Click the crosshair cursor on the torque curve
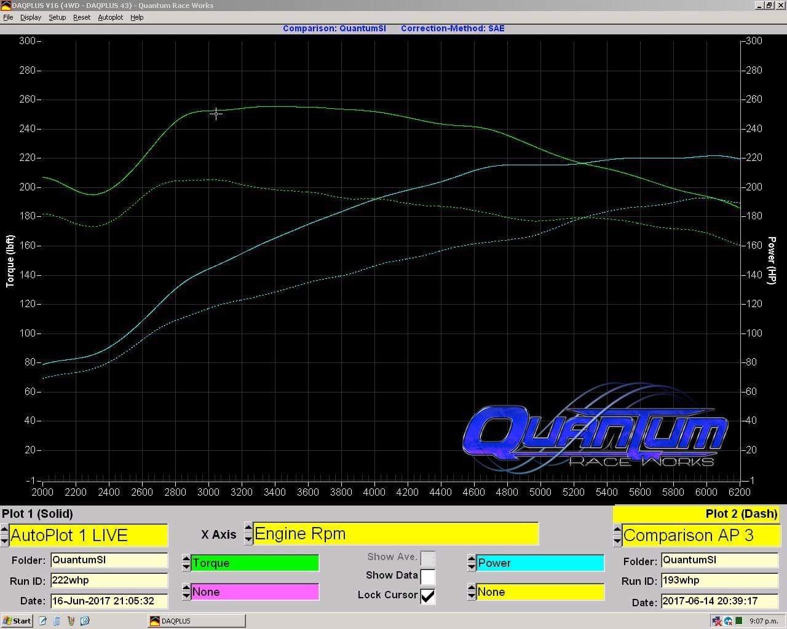This screenshot has width=787, height=629. tap(216, 113)
